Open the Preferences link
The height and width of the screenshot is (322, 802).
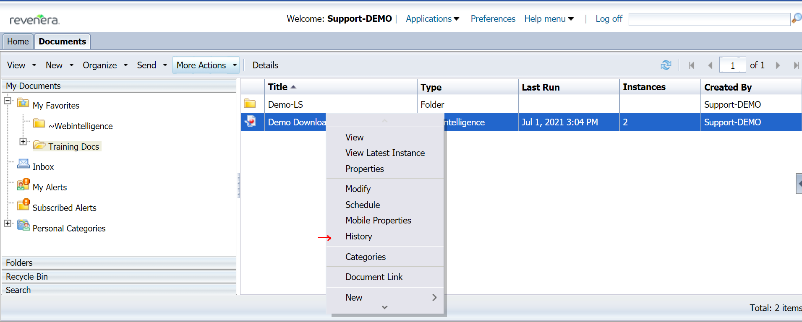point(493,19)
